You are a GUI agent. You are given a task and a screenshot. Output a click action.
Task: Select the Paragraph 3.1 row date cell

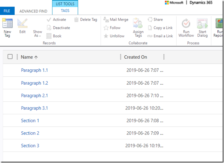[144, 108]
